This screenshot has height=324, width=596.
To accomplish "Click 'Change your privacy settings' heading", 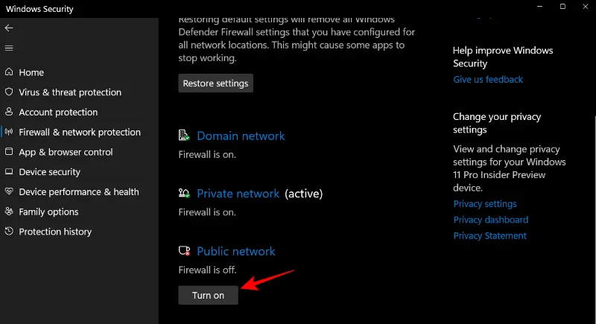I will coord(497,123).
